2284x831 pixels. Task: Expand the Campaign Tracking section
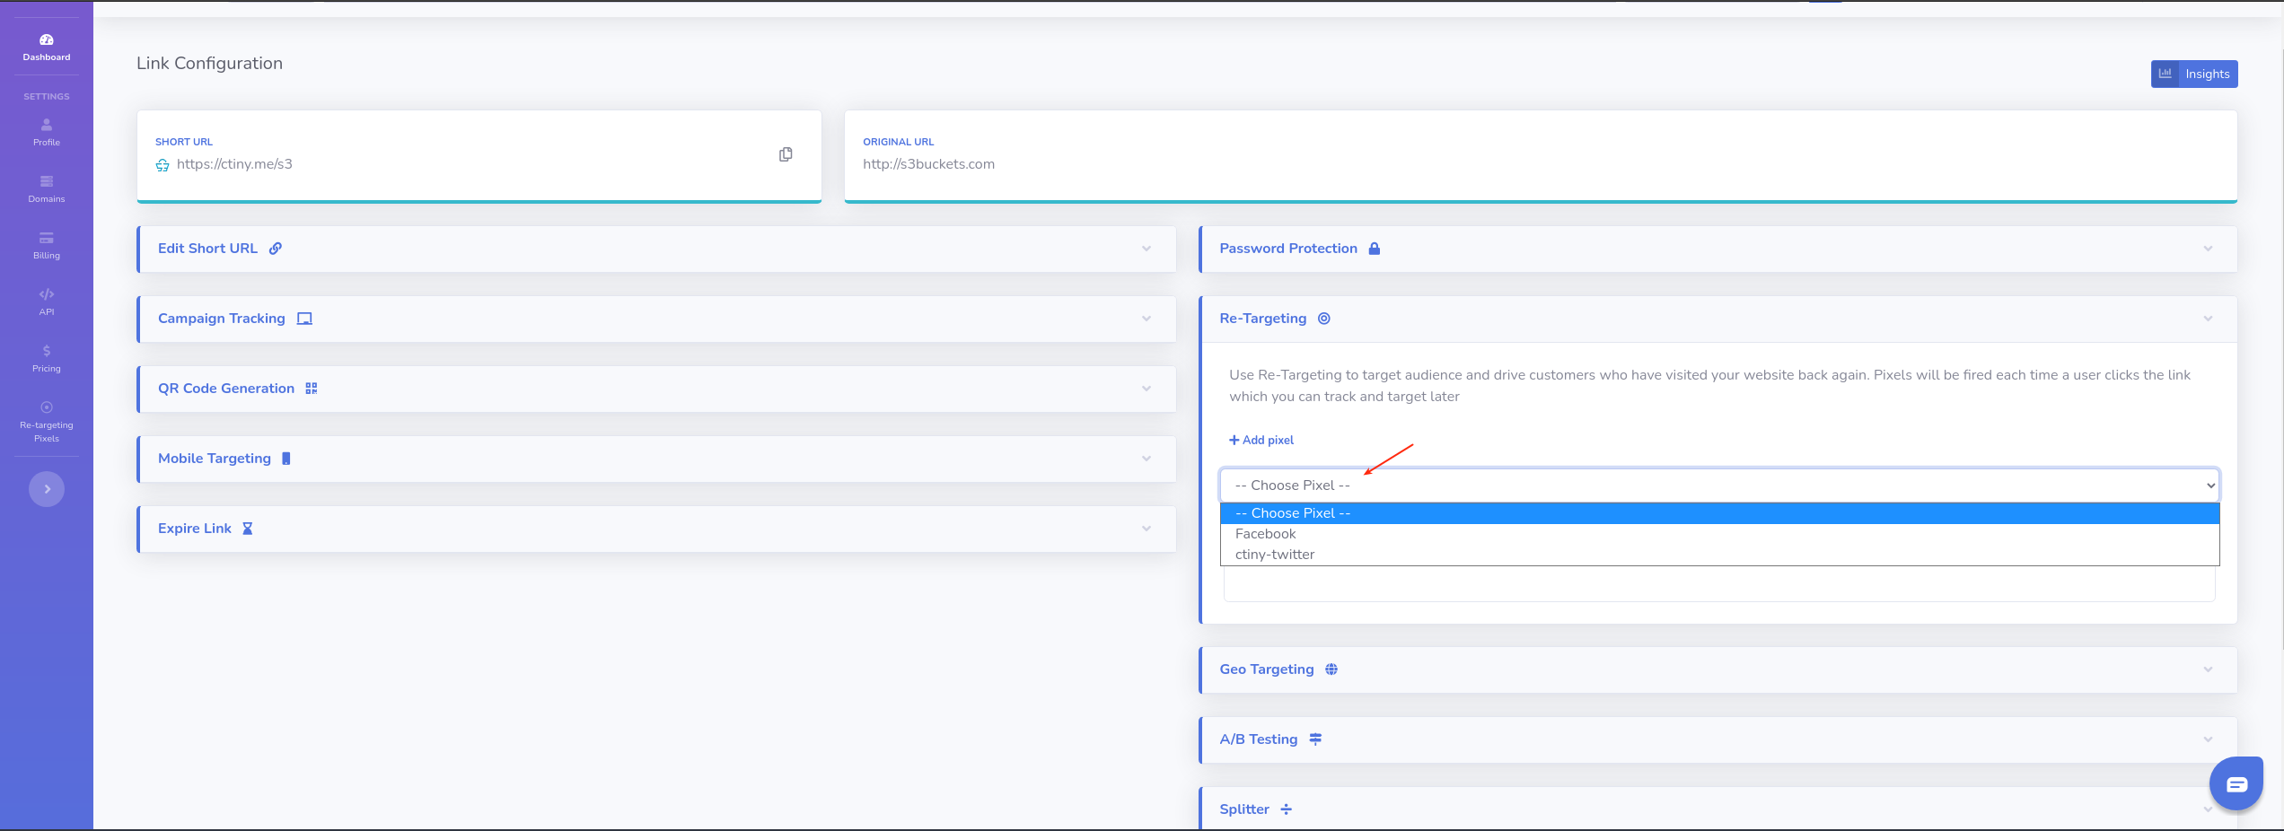(x=656, y=319)
